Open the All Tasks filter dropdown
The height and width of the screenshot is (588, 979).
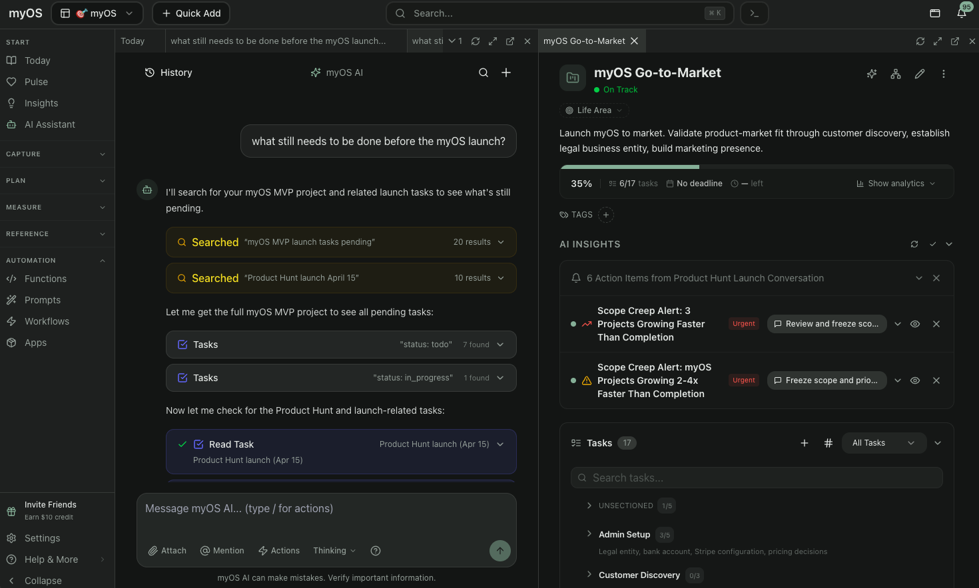884,442
